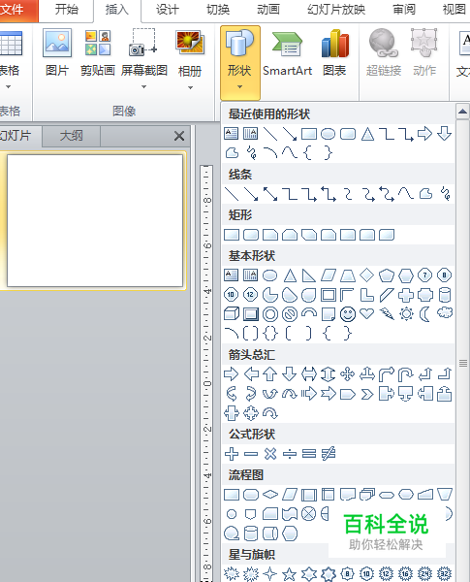Select pentagon shape in 基本形状
The width and height of the screenshot is (470, 582).
coord(386,275)
